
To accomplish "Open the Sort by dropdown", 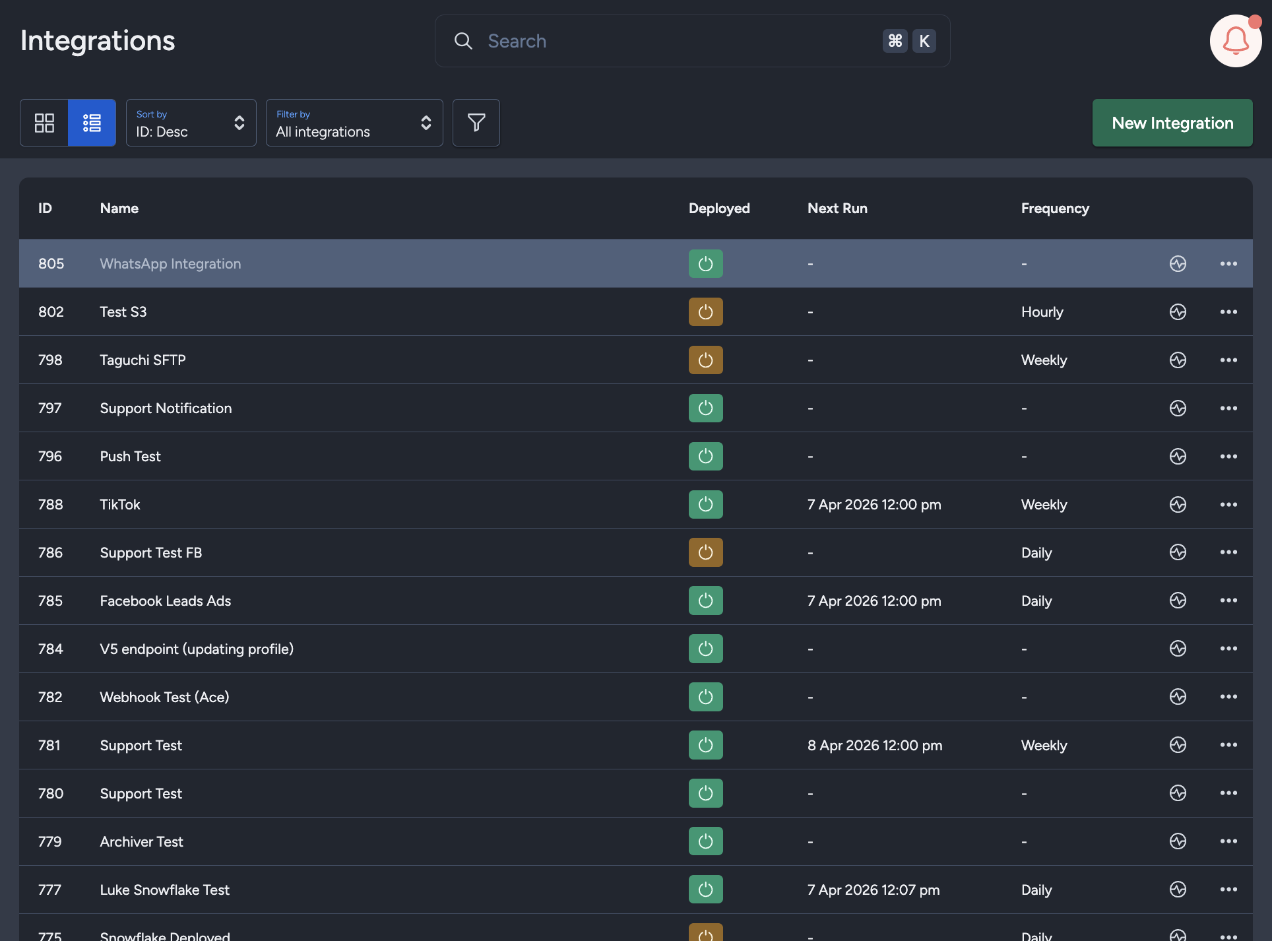I will point(191,123).
